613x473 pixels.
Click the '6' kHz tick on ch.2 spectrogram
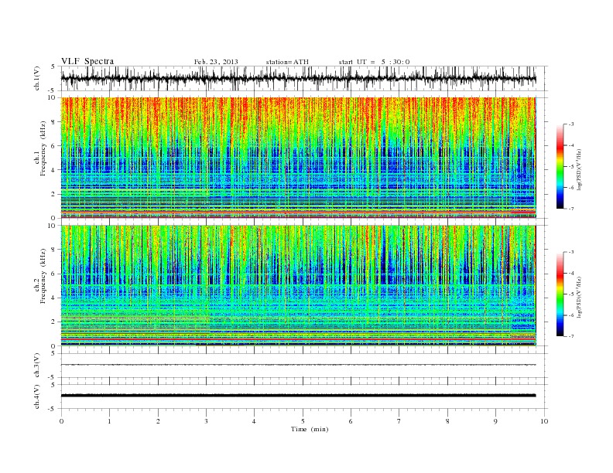54,274
